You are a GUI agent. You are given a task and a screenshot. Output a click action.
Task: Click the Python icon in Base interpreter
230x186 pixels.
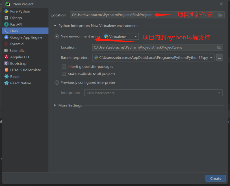click(x=96, y=57)
